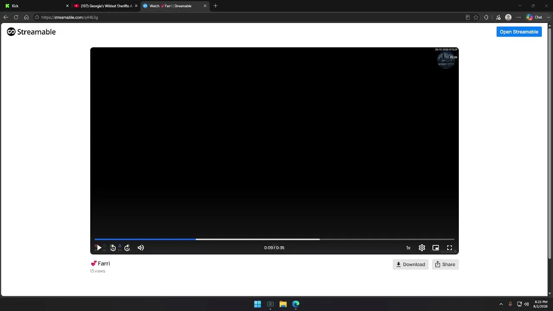View site information icon in address bar
553x311 pixels.
click(x=37, y=17)
